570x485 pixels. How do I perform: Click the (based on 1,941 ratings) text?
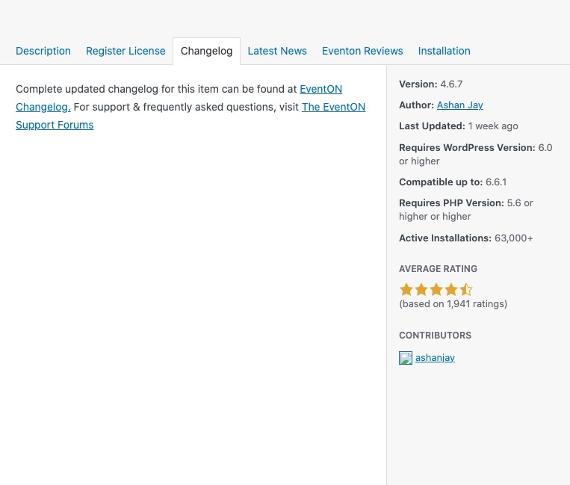click(x=453, y=304)
